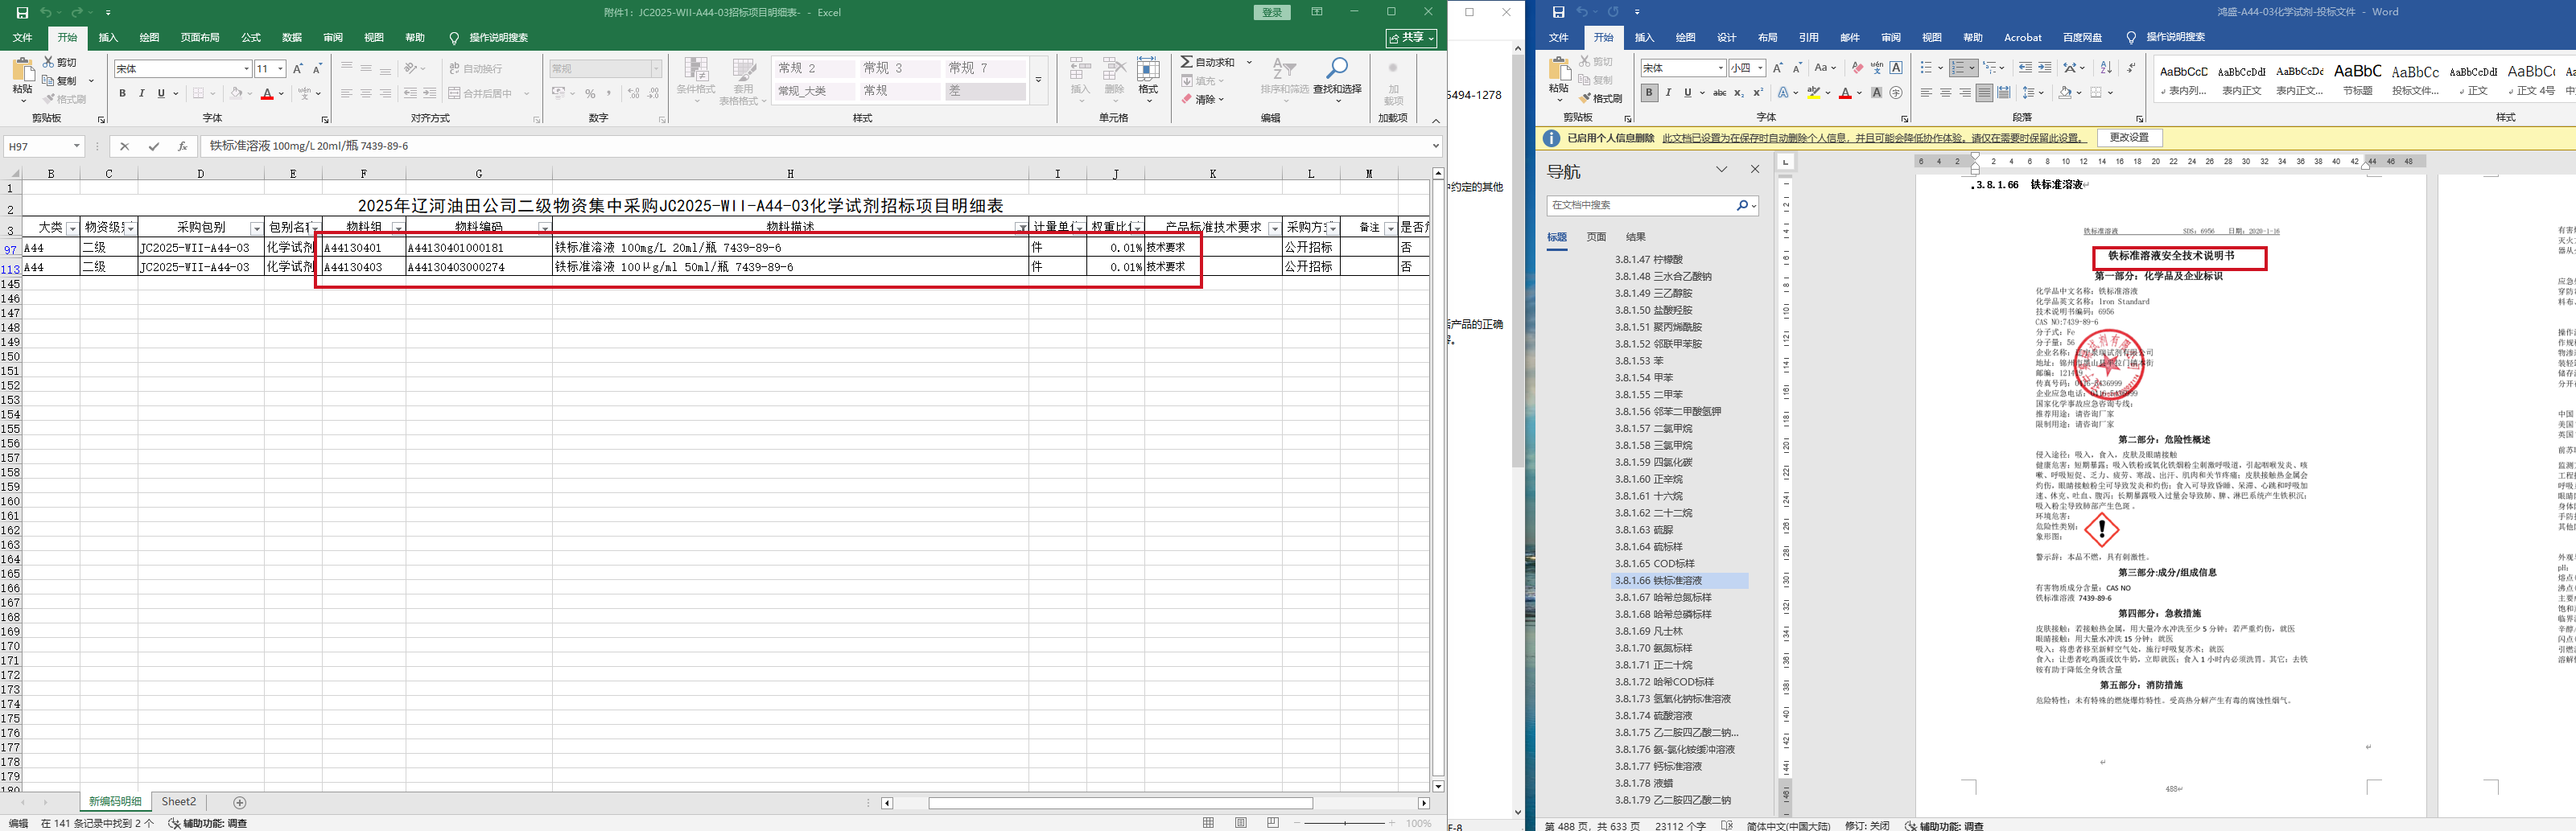Adjust Excel zoom slider in status bar

(1346, 823)
